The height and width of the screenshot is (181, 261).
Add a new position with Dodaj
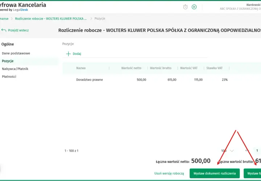click(77, 54)
